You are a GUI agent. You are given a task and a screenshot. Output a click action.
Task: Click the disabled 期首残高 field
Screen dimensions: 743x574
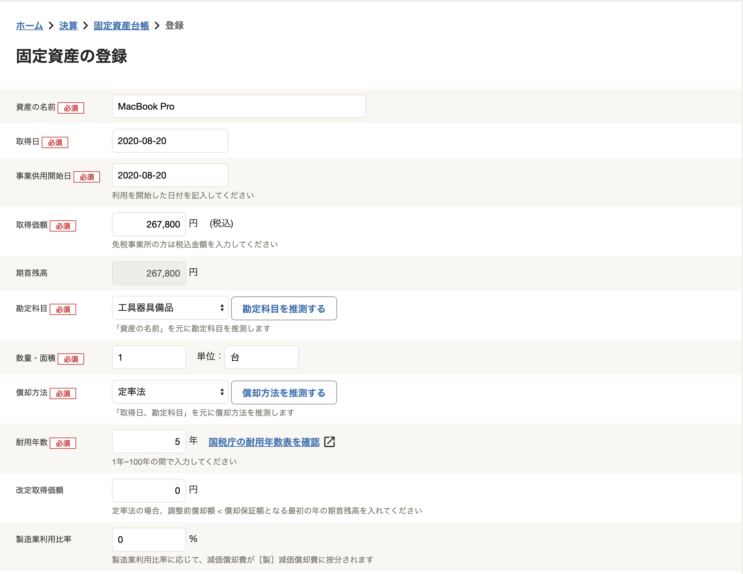pyautogui.click(x=149, y=273)
